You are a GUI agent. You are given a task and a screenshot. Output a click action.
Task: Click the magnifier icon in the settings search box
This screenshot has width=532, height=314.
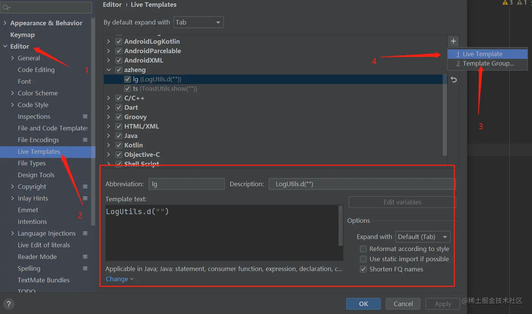point(6,7)
